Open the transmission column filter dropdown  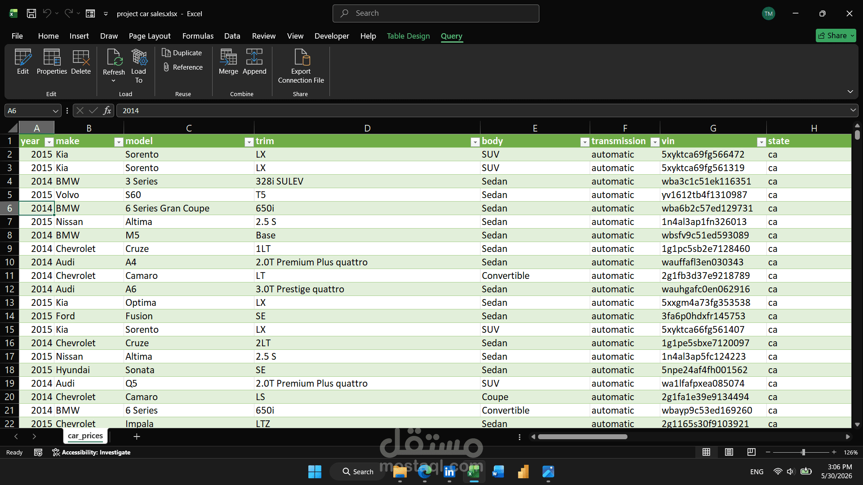click(655, 142)
